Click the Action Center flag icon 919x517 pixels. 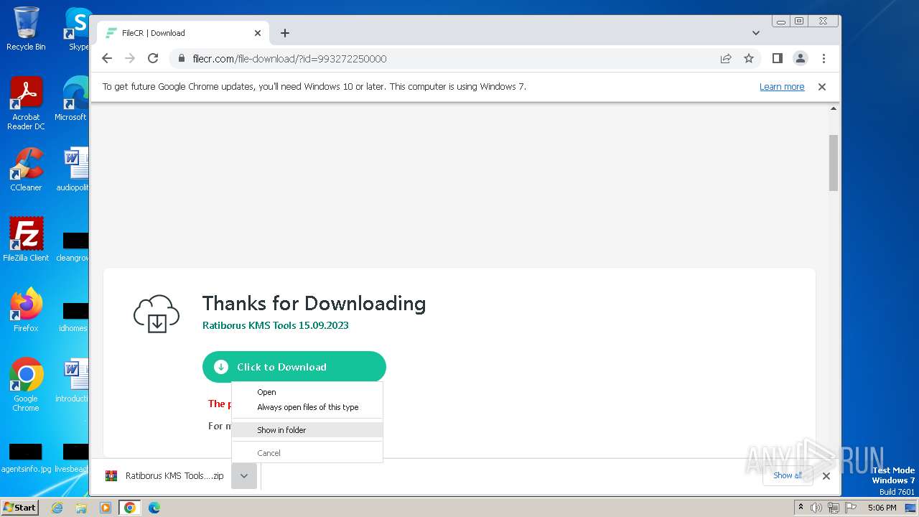point(850,508)
